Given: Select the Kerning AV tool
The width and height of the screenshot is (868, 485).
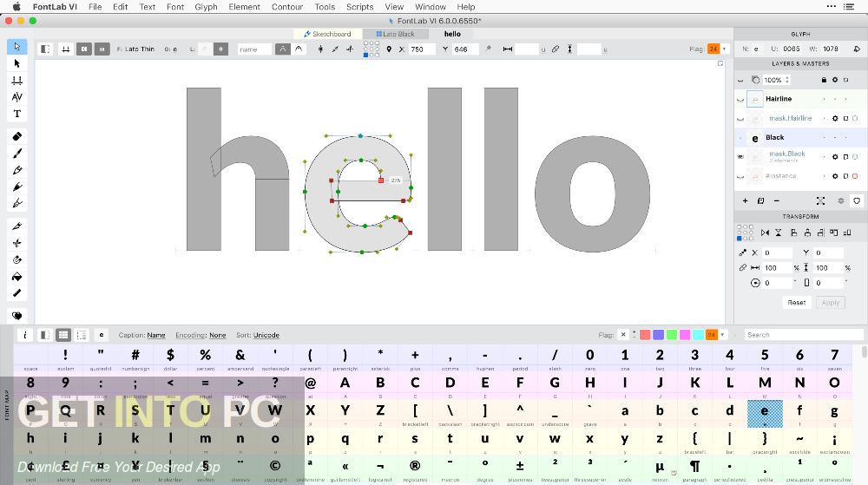Looking at the screenshot, I should pos(17,97).
